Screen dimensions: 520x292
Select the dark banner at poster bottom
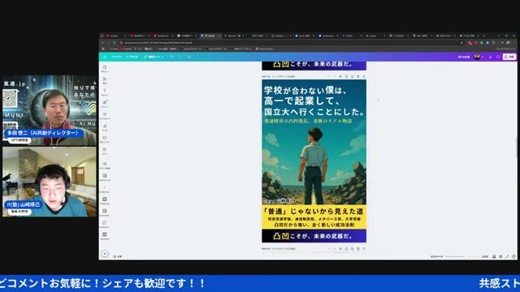tap(314, 236)
